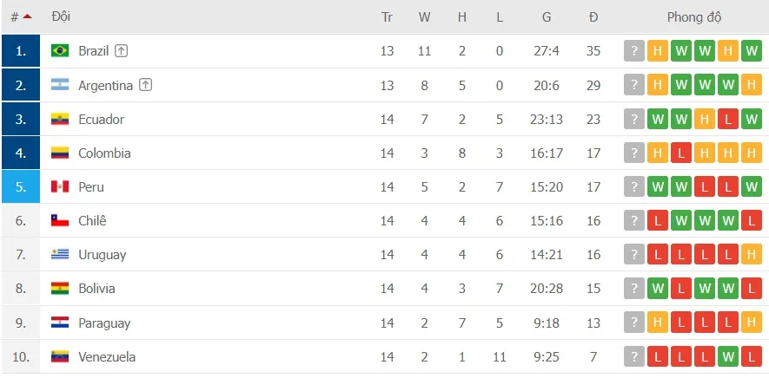Click Venezuela's green W form badge
Image resolution: width=769 pixels, height=378 pixels.
728,356
